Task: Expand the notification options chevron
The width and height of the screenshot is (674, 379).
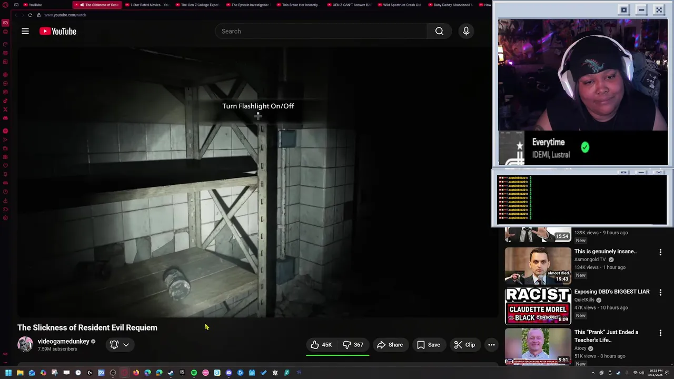Action: (x=126, y=345)
